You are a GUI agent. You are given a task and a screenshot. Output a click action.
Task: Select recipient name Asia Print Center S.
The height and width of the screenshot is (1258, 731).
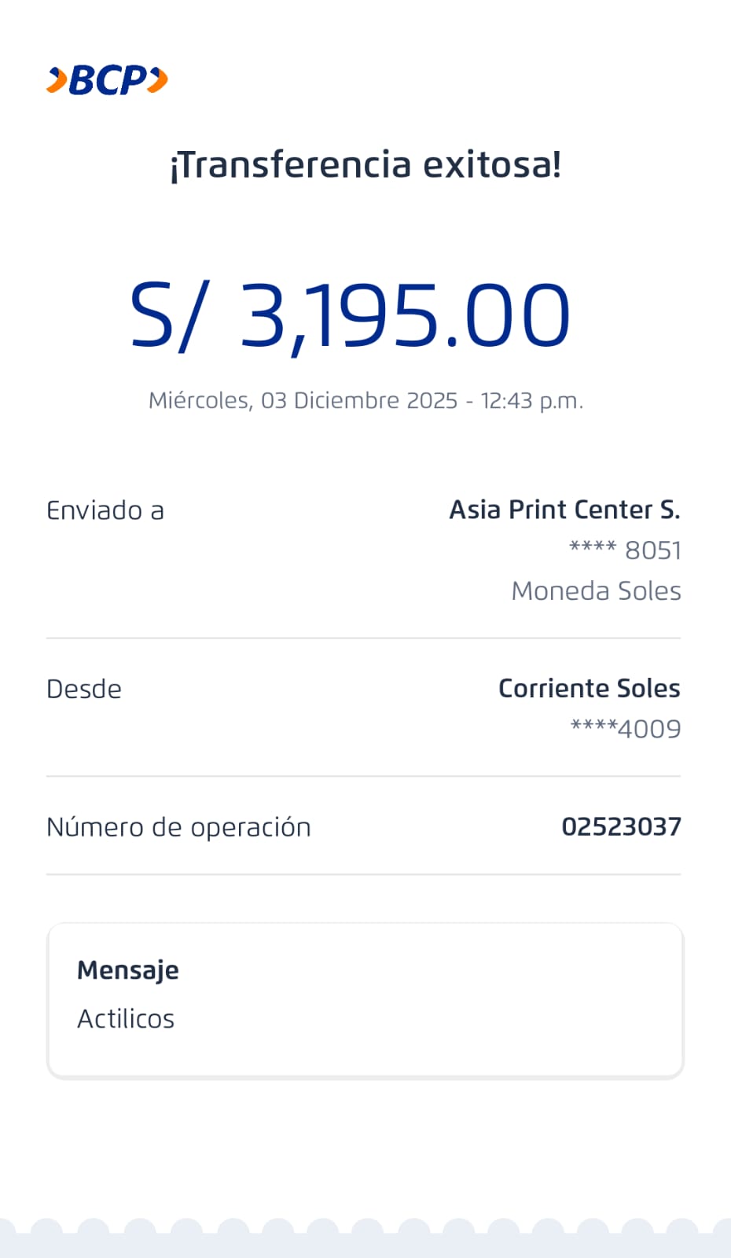564,510
